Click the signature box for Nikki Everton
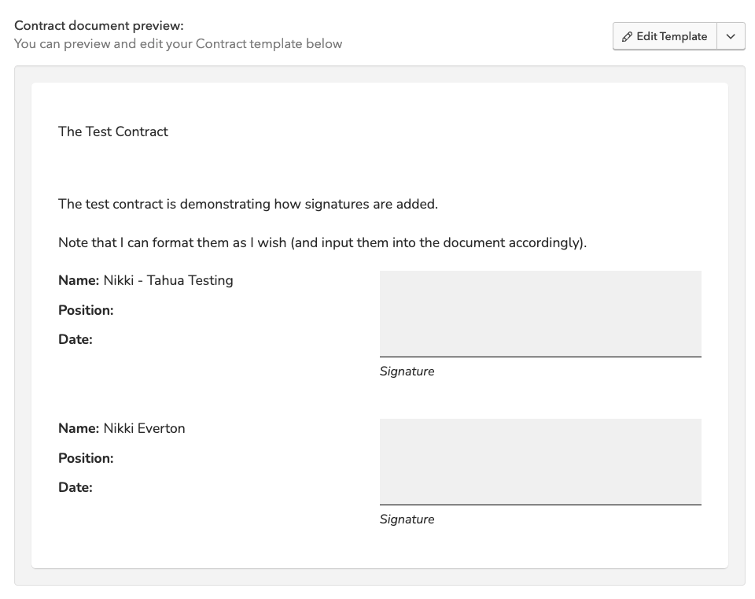 click(540, 461)
